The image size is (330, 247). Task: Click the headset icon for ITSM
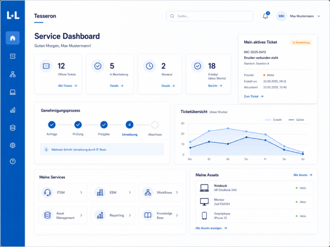[47, 193]
